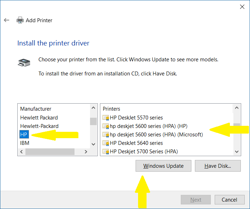The image size is (250, 209).
Task: Open the Have Disk dialog
Action: click(218, 166)
